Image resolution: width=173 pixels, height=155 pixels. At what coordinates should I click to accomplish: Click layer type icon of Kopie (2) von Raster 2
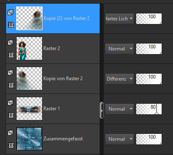click(x=11, y=12)
